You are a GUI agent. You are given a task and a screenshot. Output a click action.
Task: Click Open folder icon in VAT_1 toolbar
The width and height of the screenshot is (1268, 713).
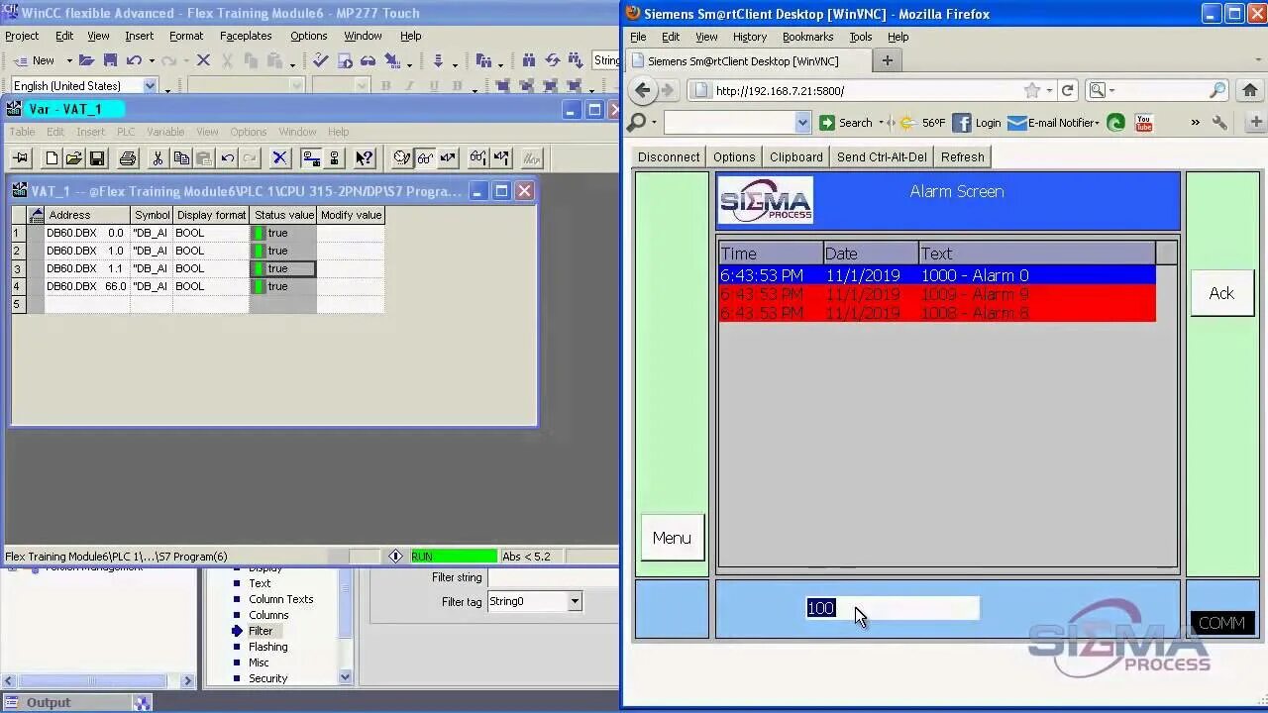tap(73, 158)
